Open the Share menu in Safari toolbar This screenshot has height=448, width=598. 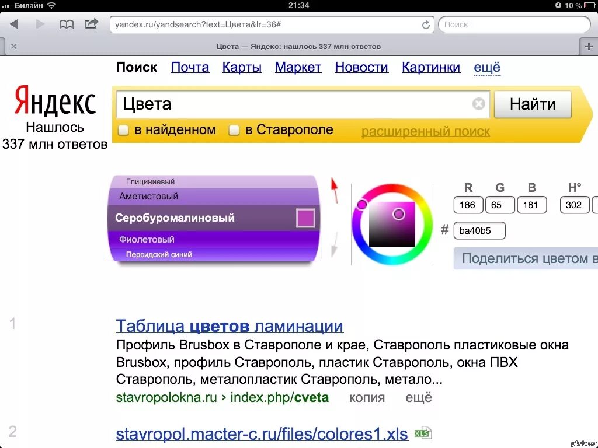(x=92, y=24)
